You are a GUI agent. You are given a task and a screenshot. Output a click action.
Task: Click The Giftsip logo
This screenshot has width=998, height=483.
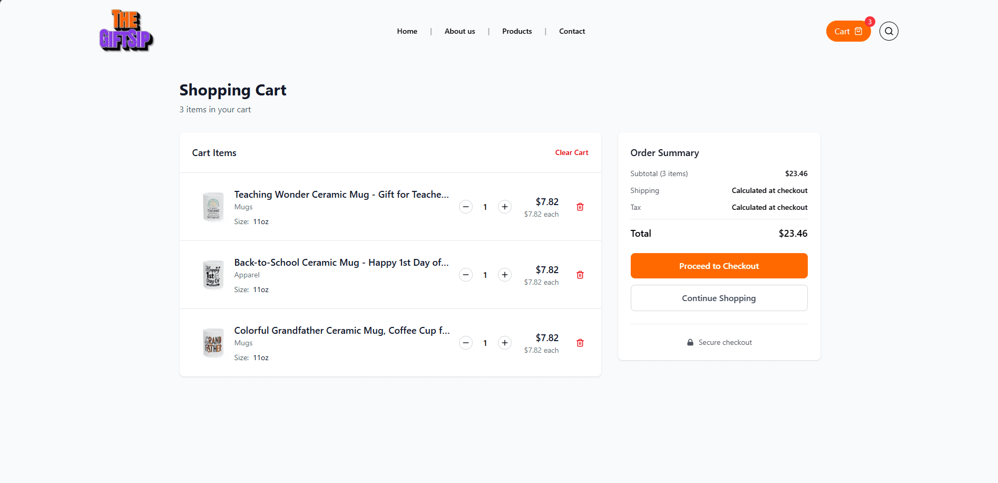click(126, 31)
